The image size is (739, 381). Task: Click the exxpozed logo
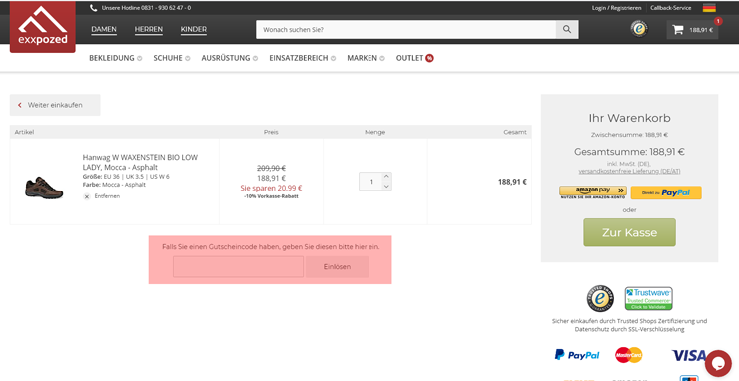[x=42, y=26]
